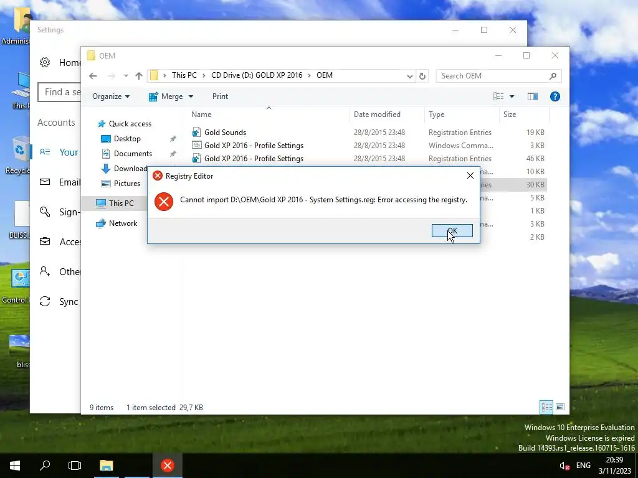
Task: Open Sync settings in Settings sidebar
Action: tap(59, 302)
